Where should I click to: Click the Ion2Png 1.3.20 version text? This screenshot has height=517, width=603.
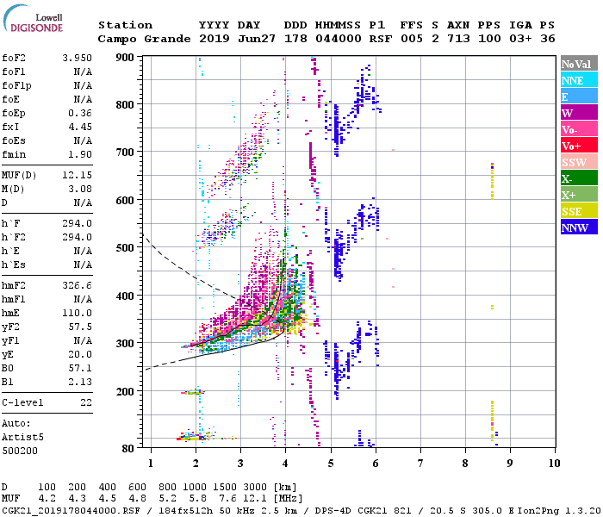point(559,511)
